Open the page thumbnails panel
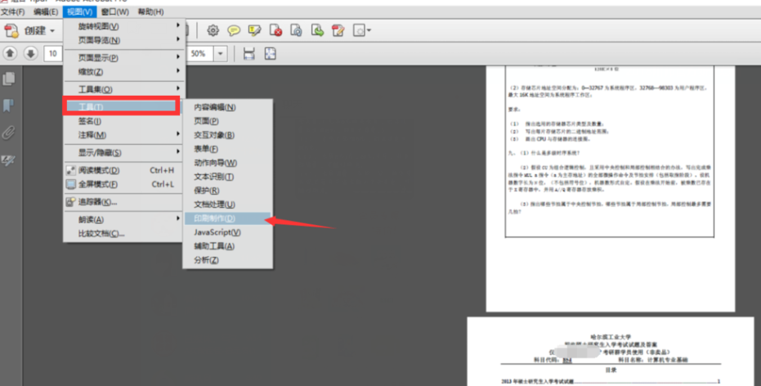Screen dimensions: 761x386 click(9, 79)
